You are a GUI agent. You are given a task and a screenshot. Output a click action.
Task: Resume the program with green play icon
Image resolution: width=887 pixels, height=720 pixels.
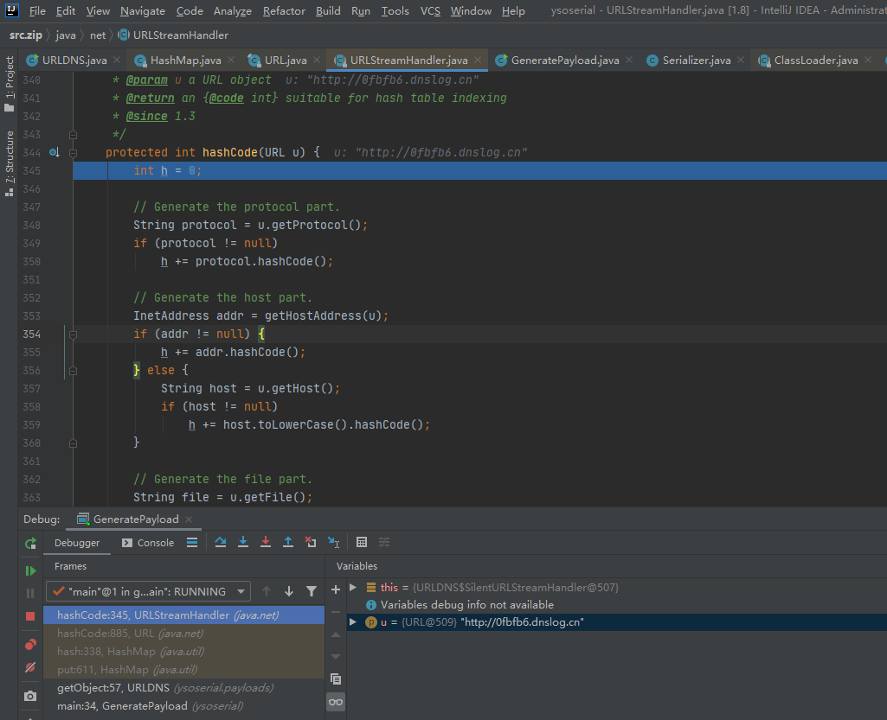30,570
